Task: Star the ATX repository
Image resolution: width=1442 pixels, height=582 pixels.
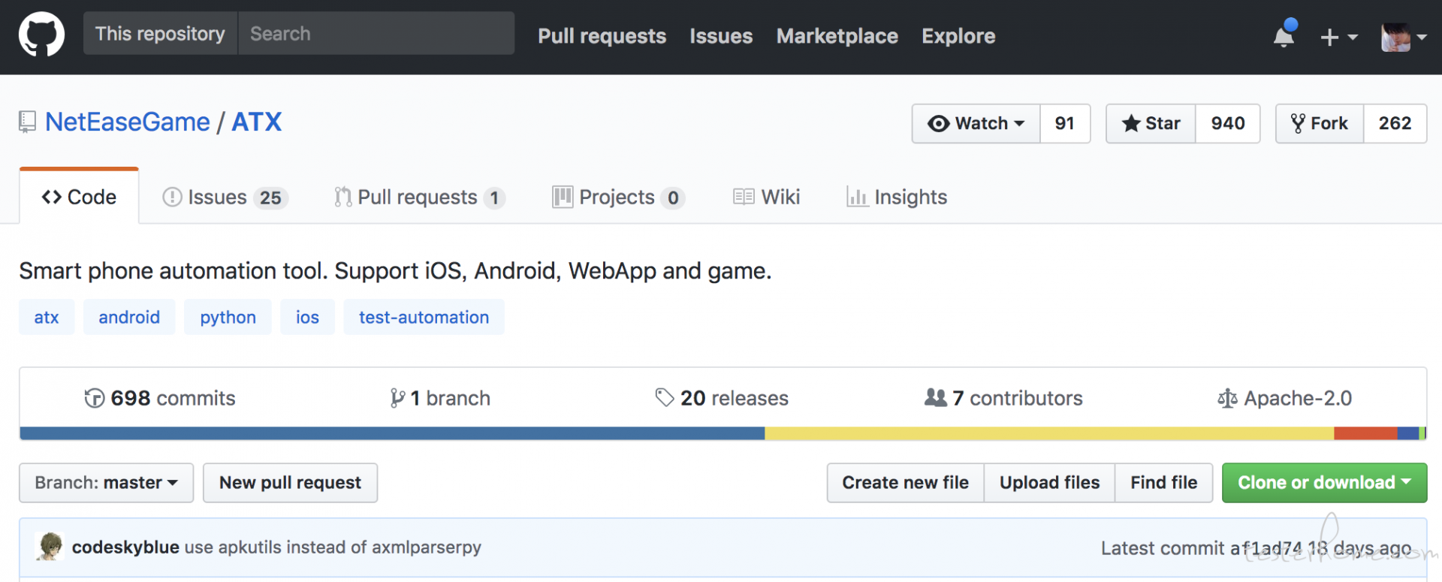Action: click(x=1151, y=123)
